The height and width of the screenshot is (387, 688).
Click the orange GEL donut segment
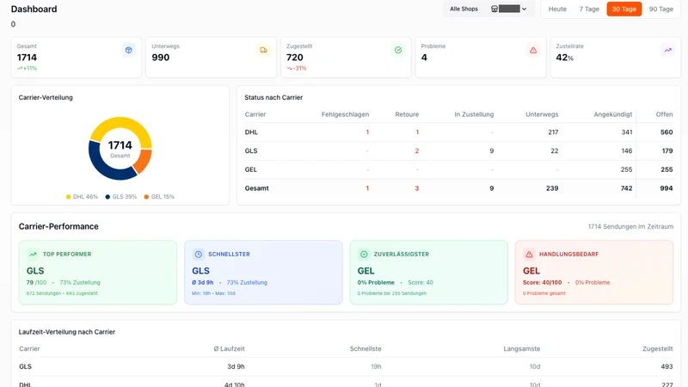(144, 161)
